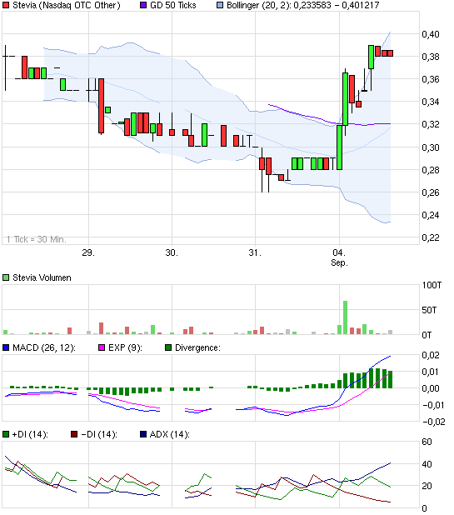
Task: Click the red Stevia legend color square
Action: [x=6, y=5]
